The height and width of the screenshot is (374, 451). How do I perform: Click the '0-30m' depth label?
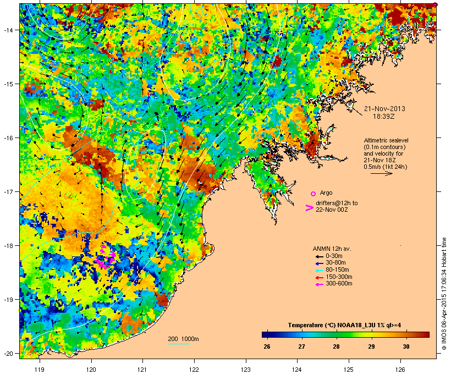pos(334,256)
